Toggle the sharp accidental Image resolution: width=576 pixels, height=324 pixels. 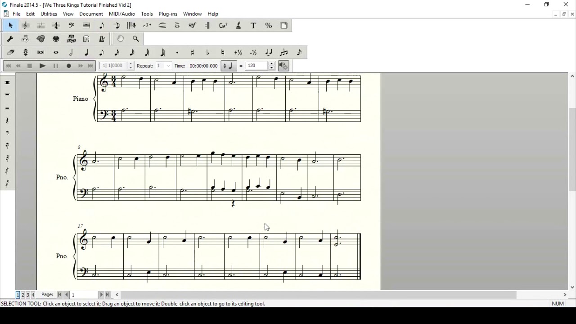pos(193,53)
